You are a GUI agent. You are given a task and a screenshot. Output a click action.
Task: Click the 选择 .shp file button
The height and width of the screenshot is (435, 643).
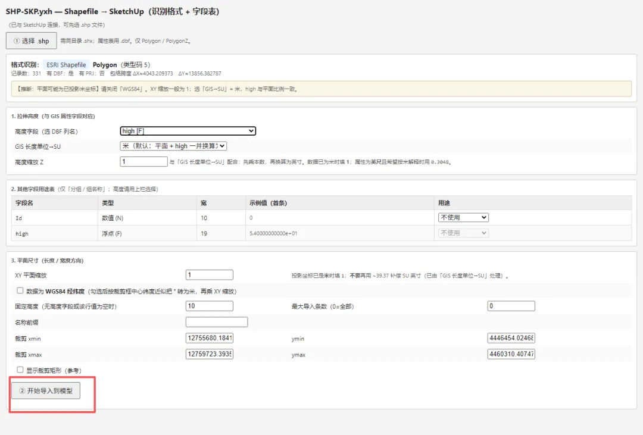[32, 40]
